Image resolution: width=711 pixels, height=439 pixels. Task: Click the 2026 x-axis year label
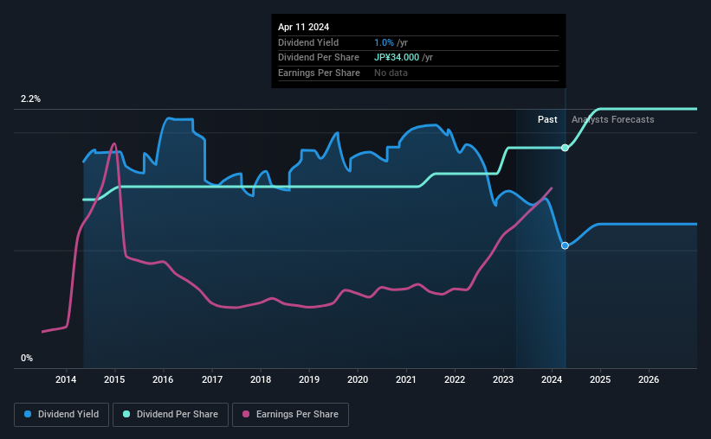(x=649, y=379)
